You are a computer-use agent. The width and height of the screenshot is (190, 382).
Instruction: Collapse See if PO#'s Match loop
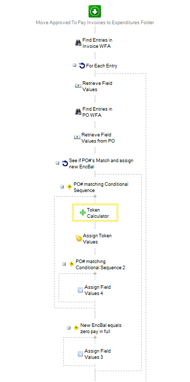[58, 163]
